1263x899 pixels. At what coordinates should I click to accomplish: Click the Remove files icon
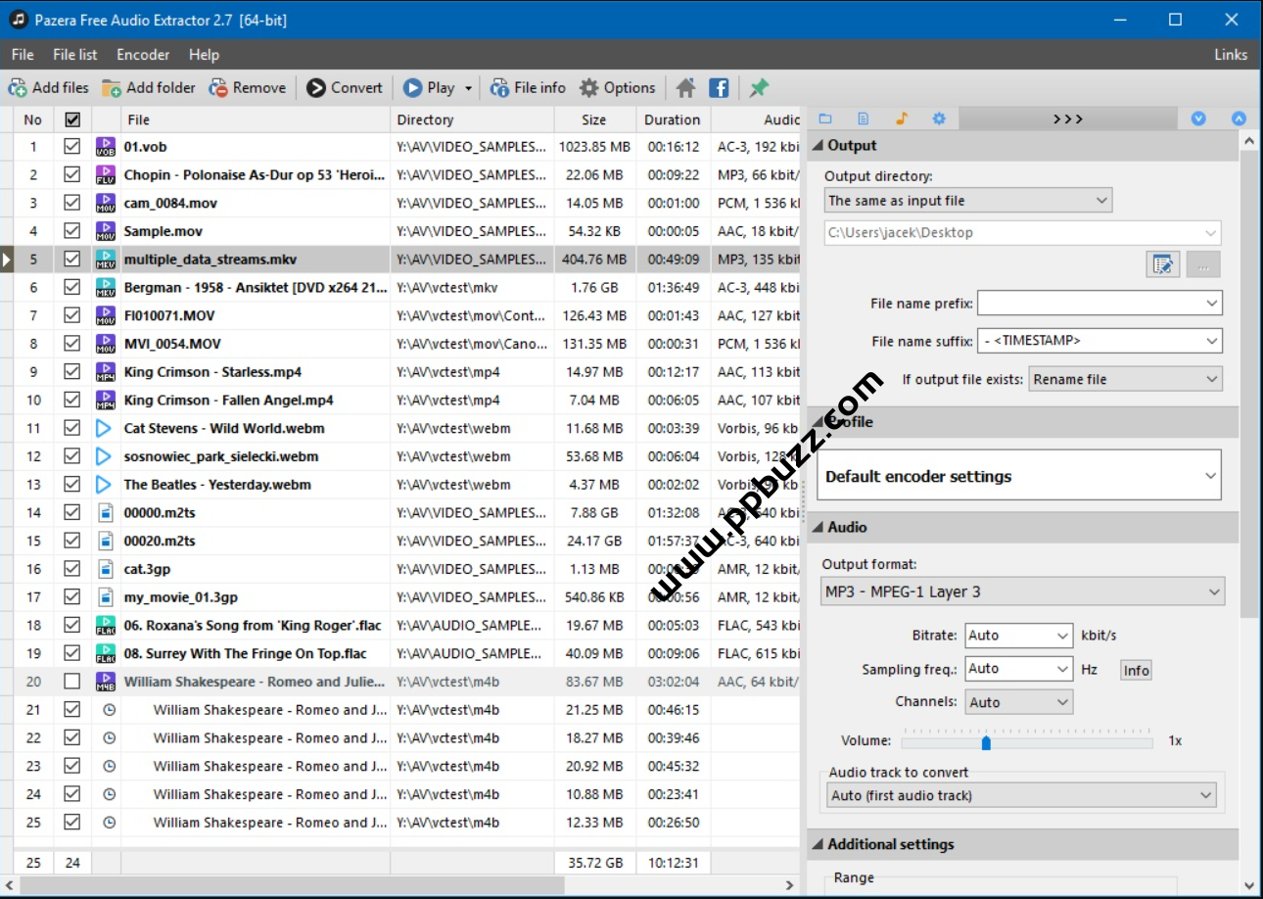click(x=218, y=88)
